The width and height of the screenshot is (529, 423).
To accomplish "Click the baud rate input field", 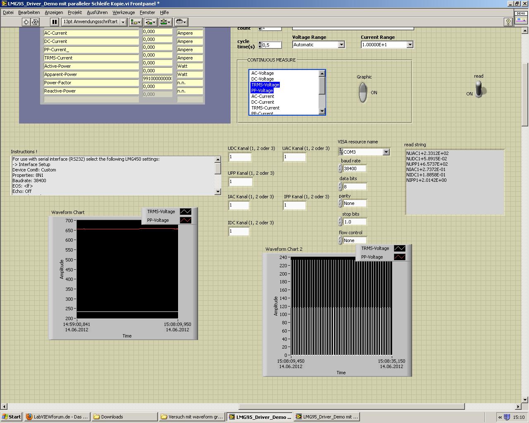I will (355, 169).
